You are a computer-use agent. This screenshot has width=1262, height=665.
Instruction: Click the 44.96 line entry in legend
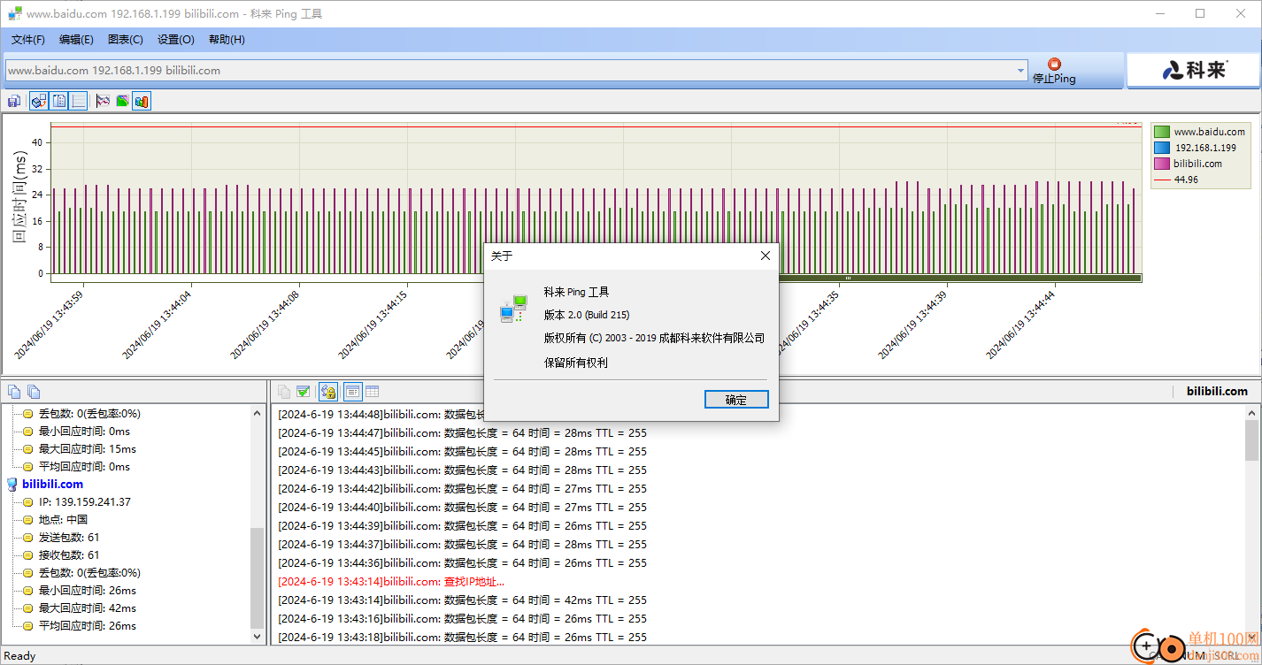(1177, 180)
